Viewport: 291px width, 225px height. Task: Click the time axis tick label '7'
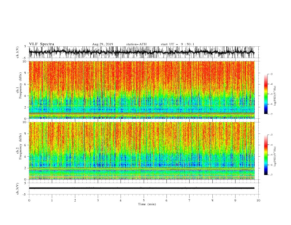[x=190, y=200]
